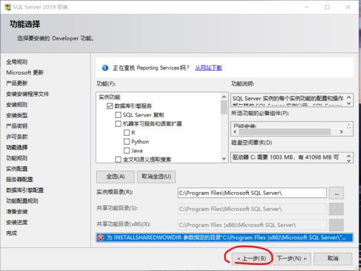This screenshot has width=361, height=271.
Task: Click 取消全选(U) to deselect all
Action: (x=156, y=176)
